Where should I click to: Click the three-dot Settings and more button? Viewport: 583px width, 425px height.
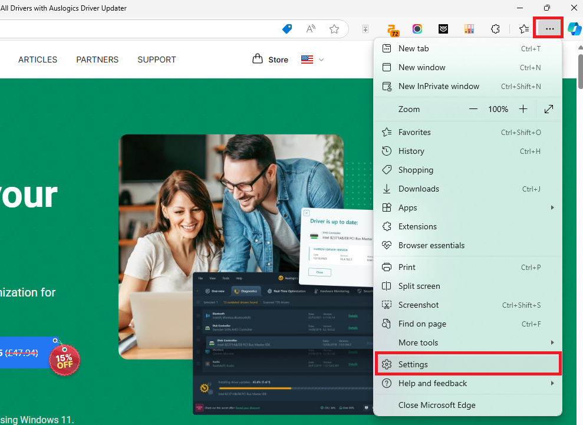pyautogui.click(x=549, y=29)
